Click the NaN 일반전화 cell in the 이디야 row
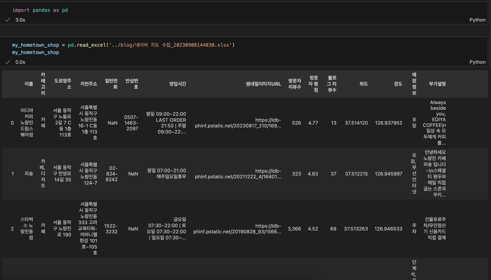Viewport: 491px width, 280px height. coord(113,123)
